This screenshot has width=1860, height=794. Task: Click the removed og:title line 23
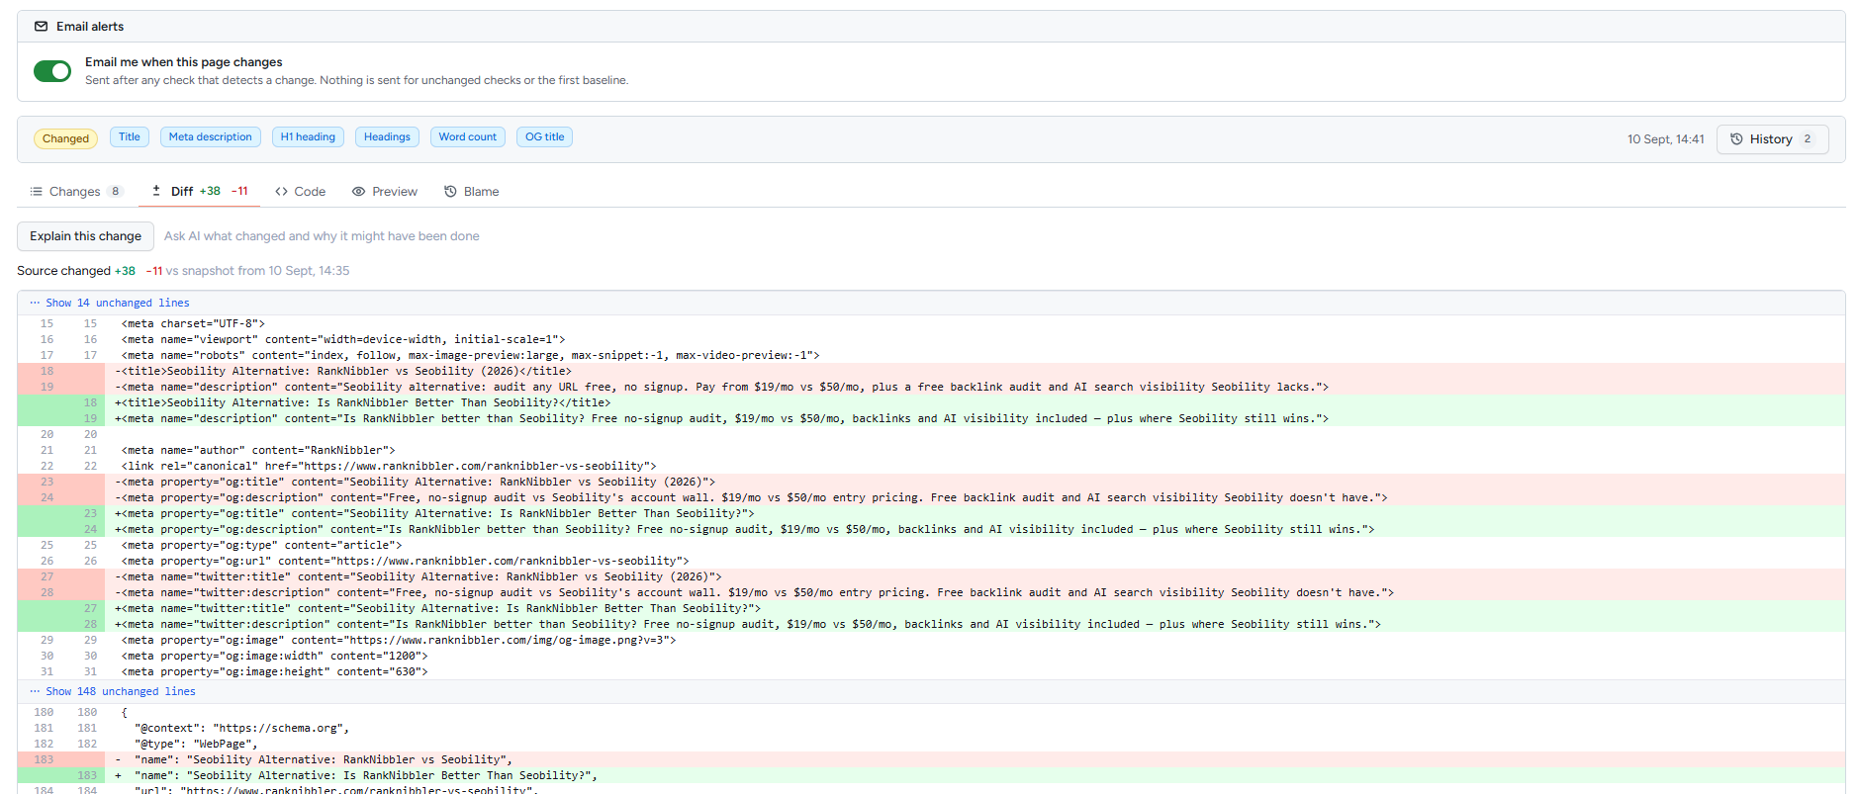tap(931, 482)
